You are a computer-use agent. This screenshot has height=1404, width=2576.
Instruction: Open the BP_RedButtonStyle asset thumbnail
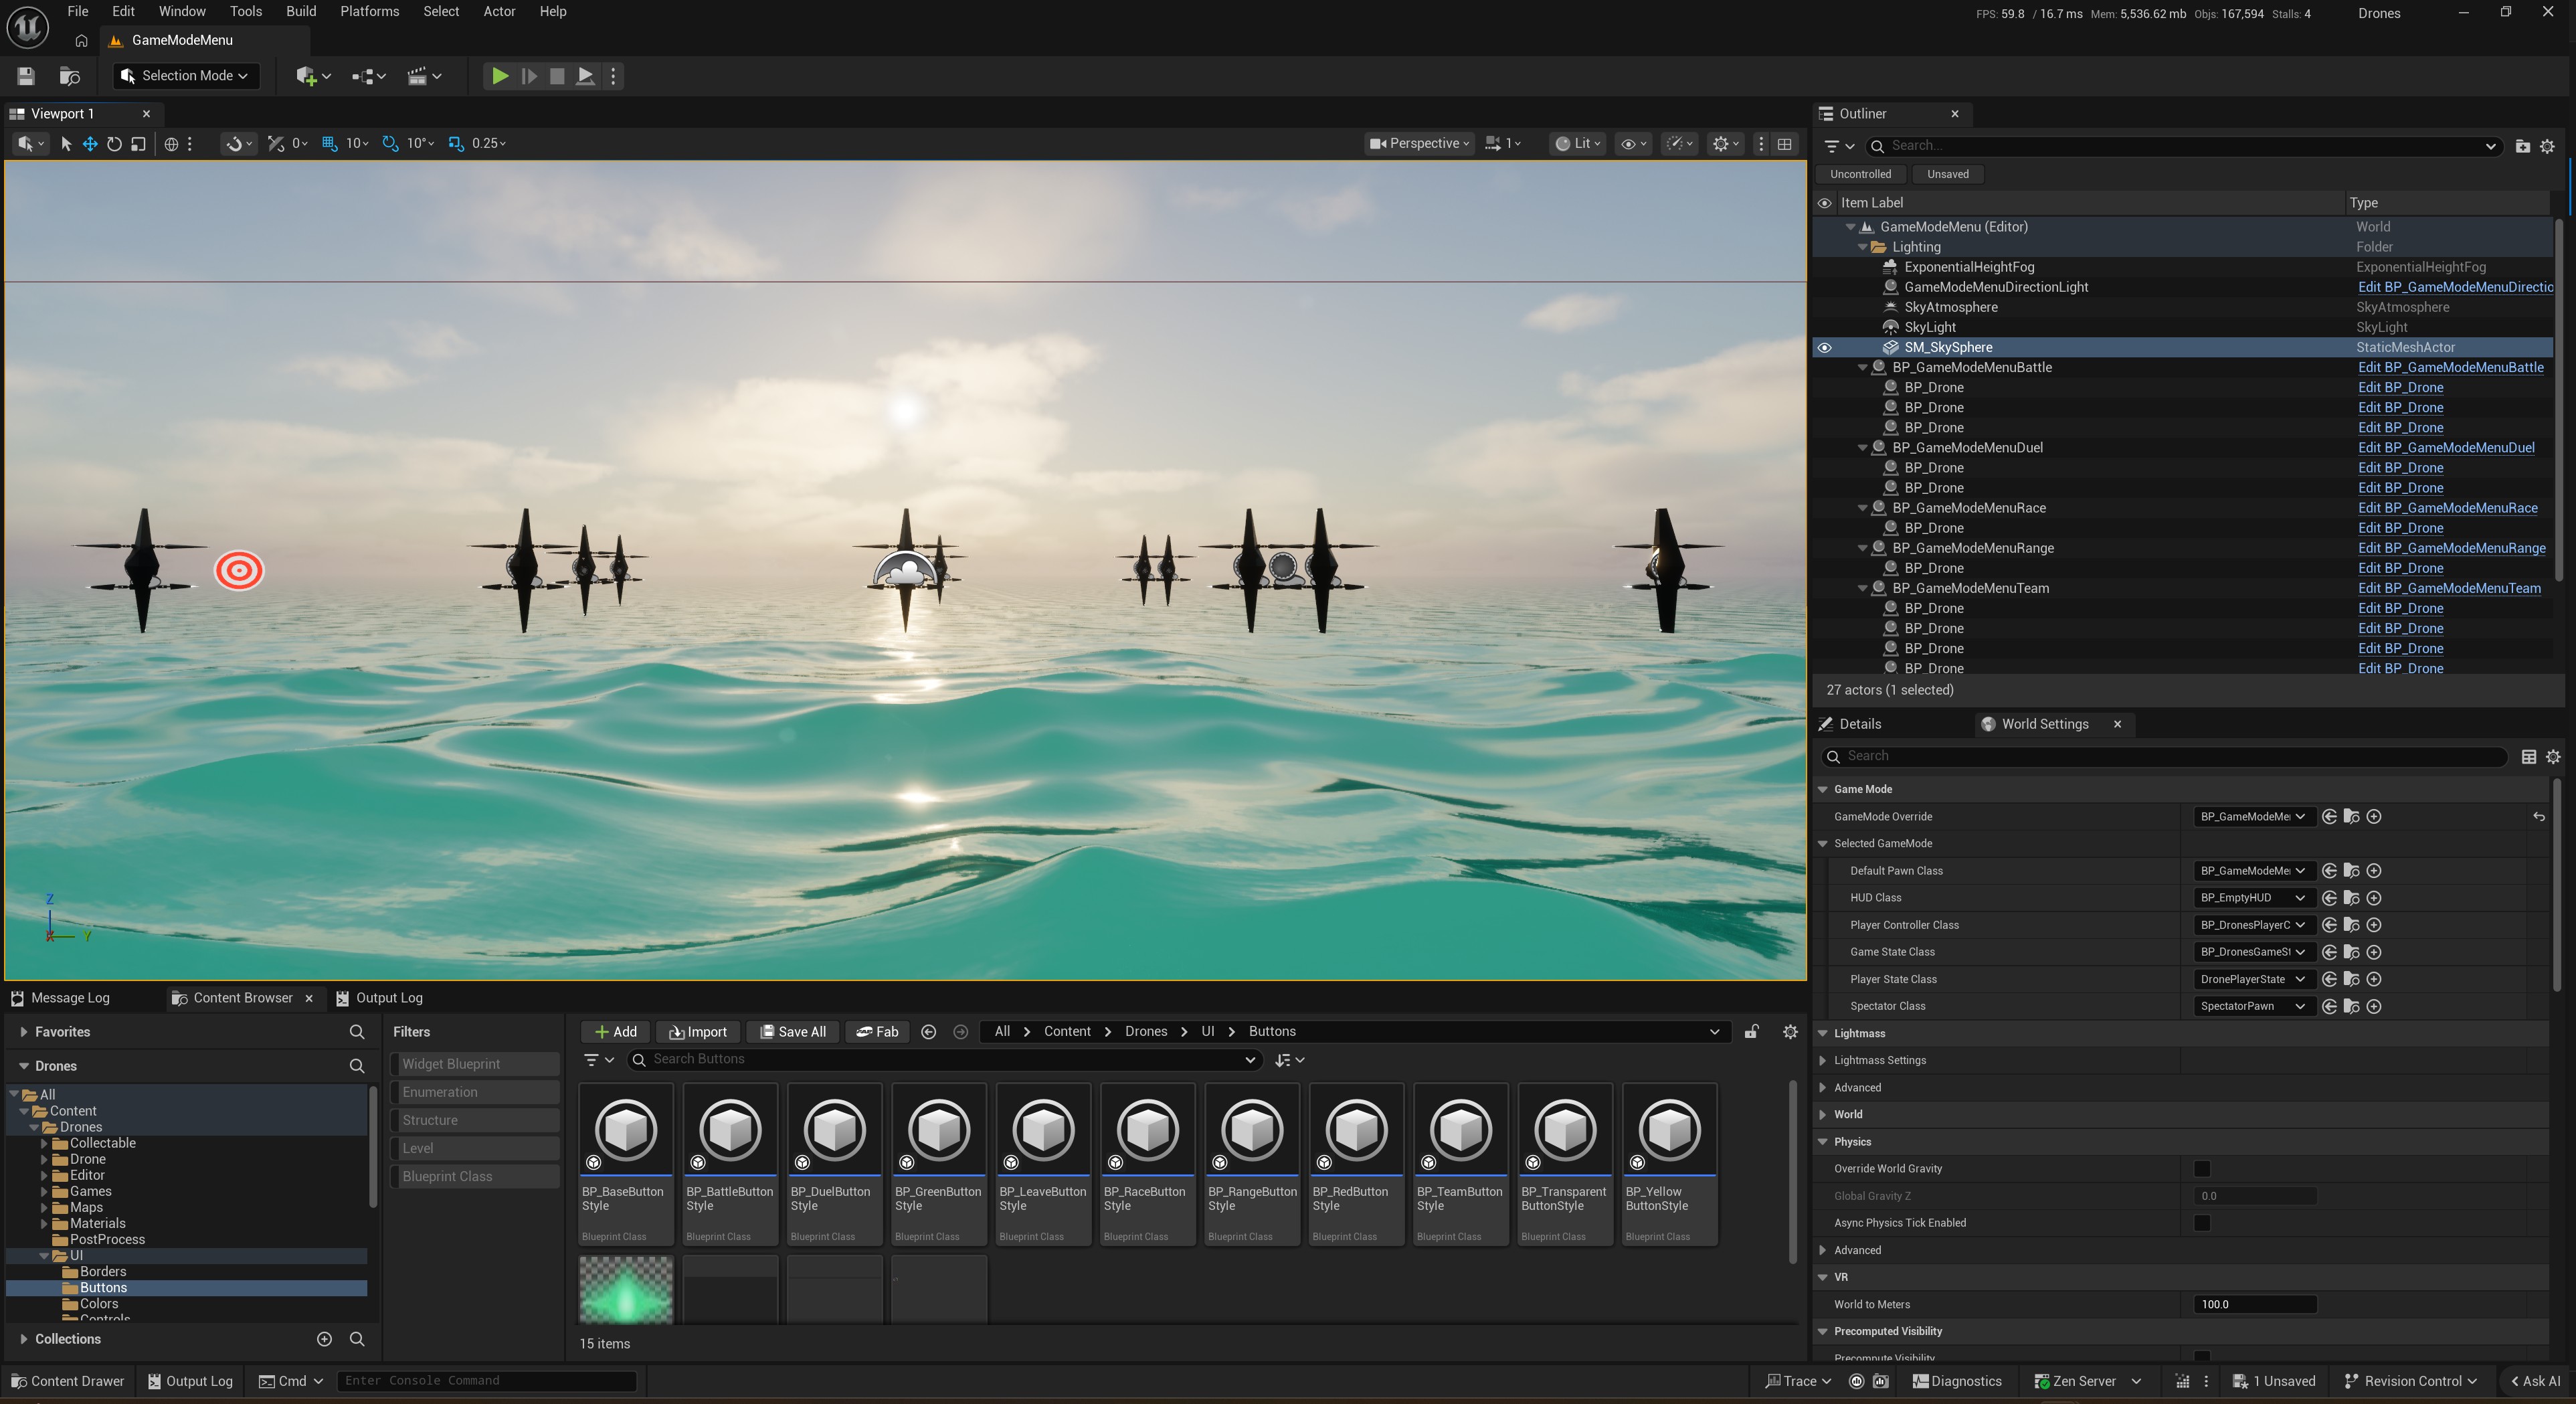pos(1356,1131)
